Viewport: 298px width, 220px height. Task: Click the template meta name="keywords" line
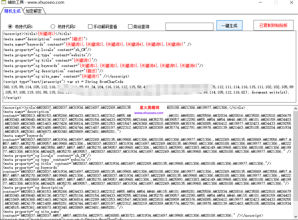coord(97,44)
